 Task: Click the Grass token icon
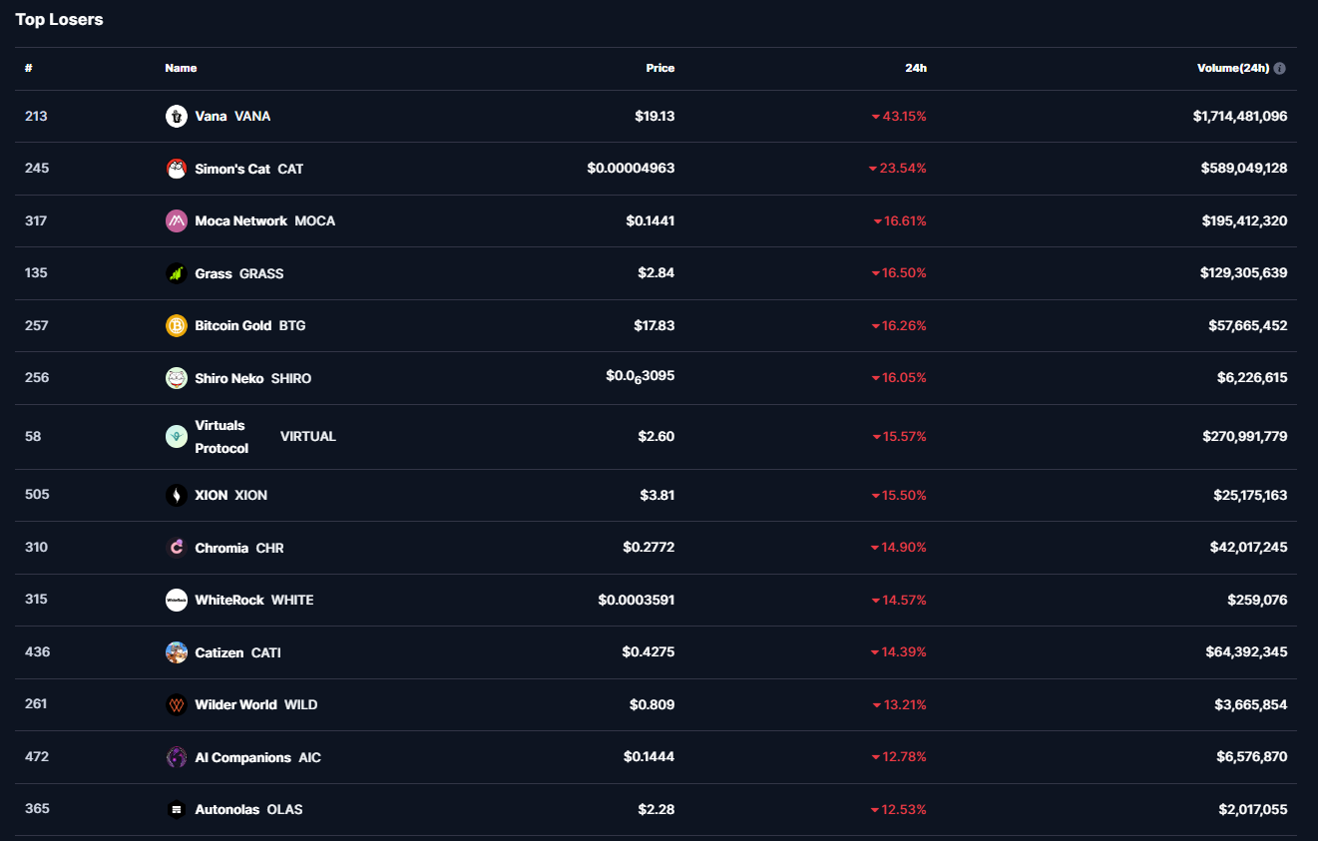(176, 273)
